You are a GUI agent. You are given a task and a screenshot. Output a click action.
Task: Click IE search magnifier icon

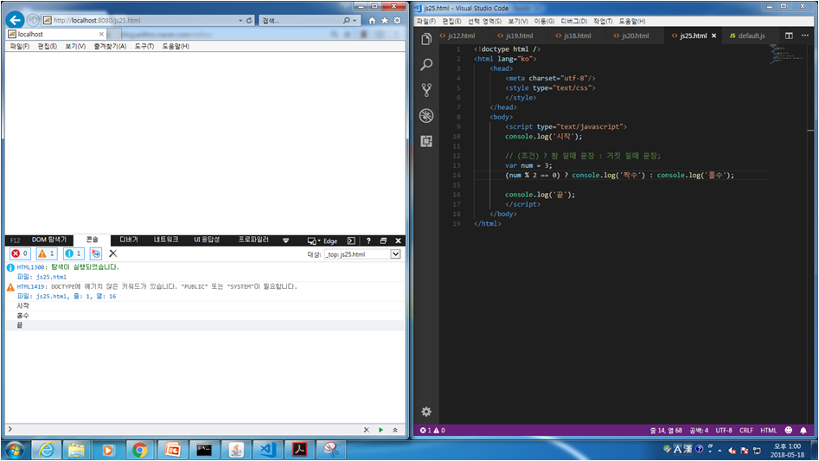(x=346, y=21)
